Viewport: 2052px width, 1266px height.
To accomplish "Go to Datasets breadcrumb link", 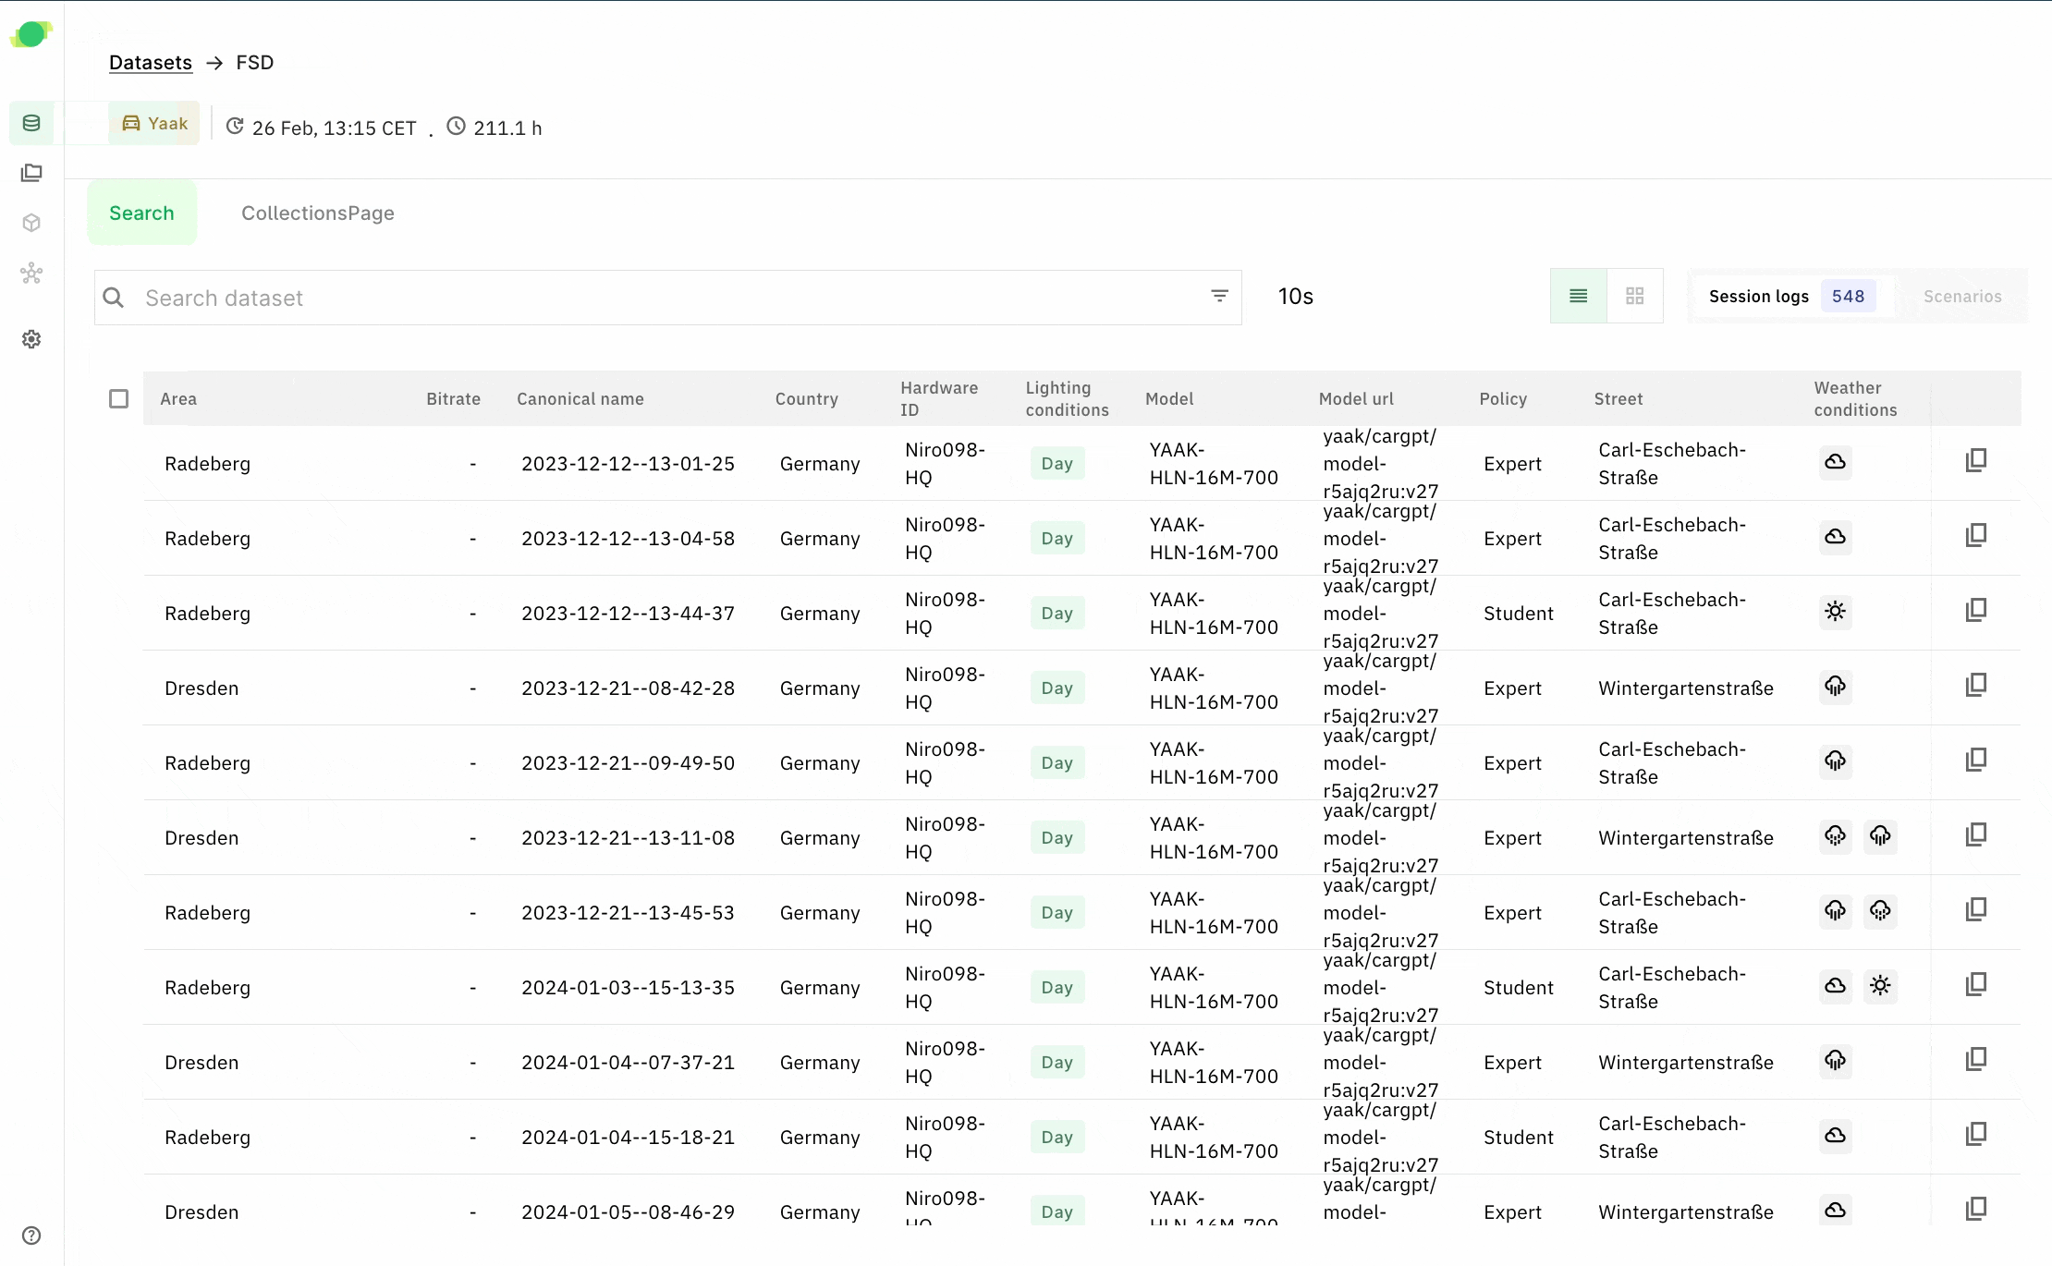I will 151,63.
